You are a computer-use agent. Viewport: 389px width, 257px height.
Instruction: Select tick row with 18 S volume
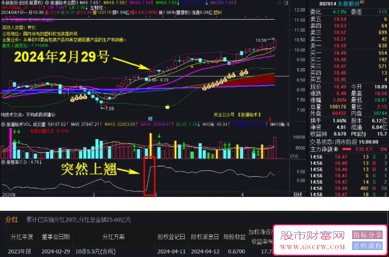coord(348,195)
